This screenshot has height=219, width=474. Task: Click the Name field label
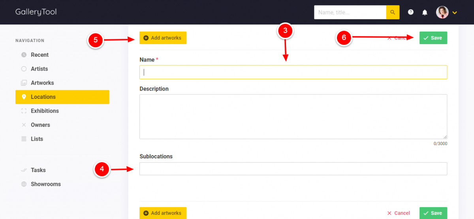coord(147,60)
